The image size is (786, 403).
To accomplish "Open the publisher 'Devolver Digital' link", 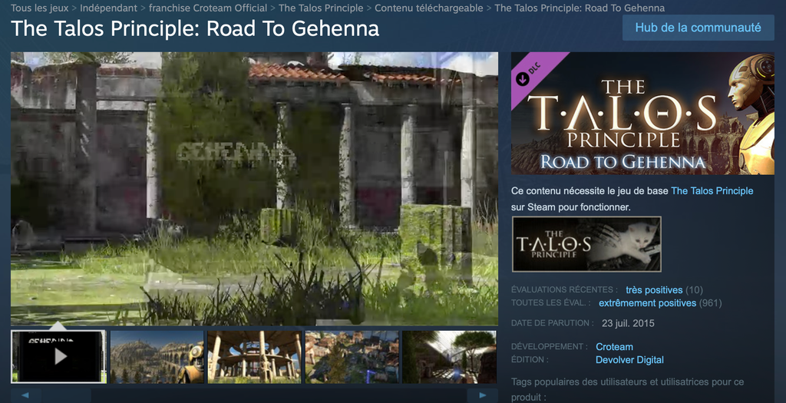I will (x=629, y=360).
